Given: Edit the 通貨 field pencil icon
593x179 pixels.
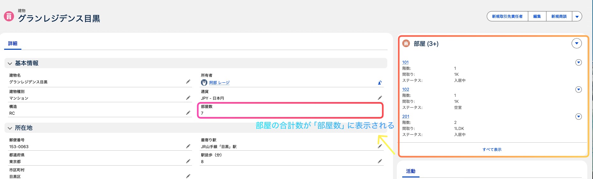Looking at the screenshot, I should click(380, 98).
